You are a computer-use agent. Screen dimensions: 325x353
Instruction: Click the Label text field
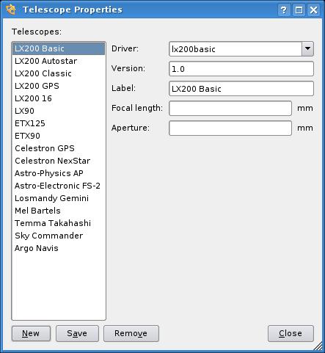[241, 89]
